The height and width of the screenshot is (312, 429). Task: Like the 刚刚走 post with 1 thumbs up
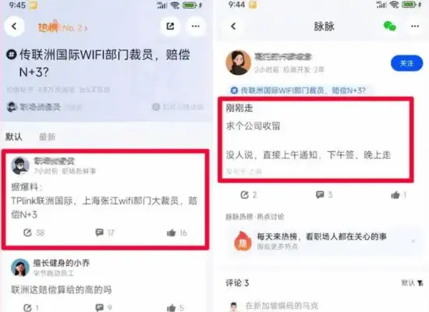[395, 195]
